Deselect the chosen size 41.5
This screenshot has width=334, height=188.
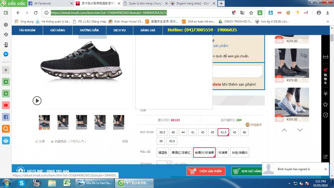pyautogui.click(x=223, y=133)
